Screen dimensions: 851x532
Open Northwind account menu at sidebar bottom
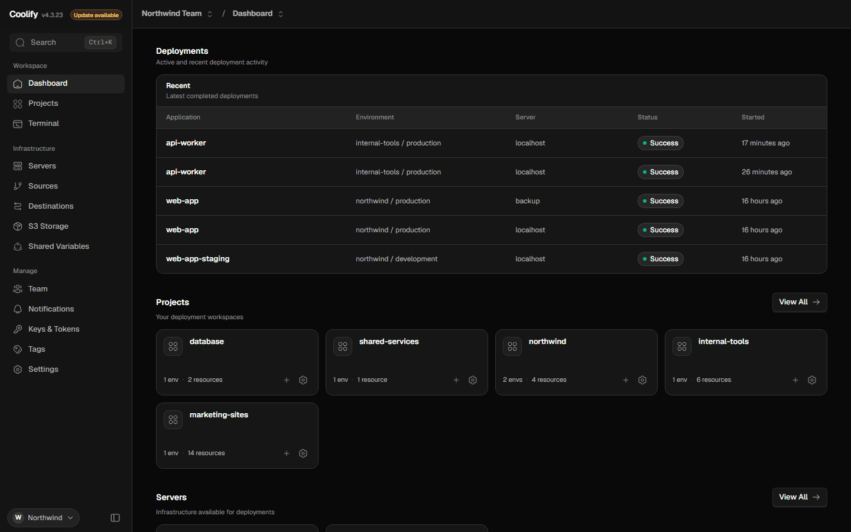[43, 518]
